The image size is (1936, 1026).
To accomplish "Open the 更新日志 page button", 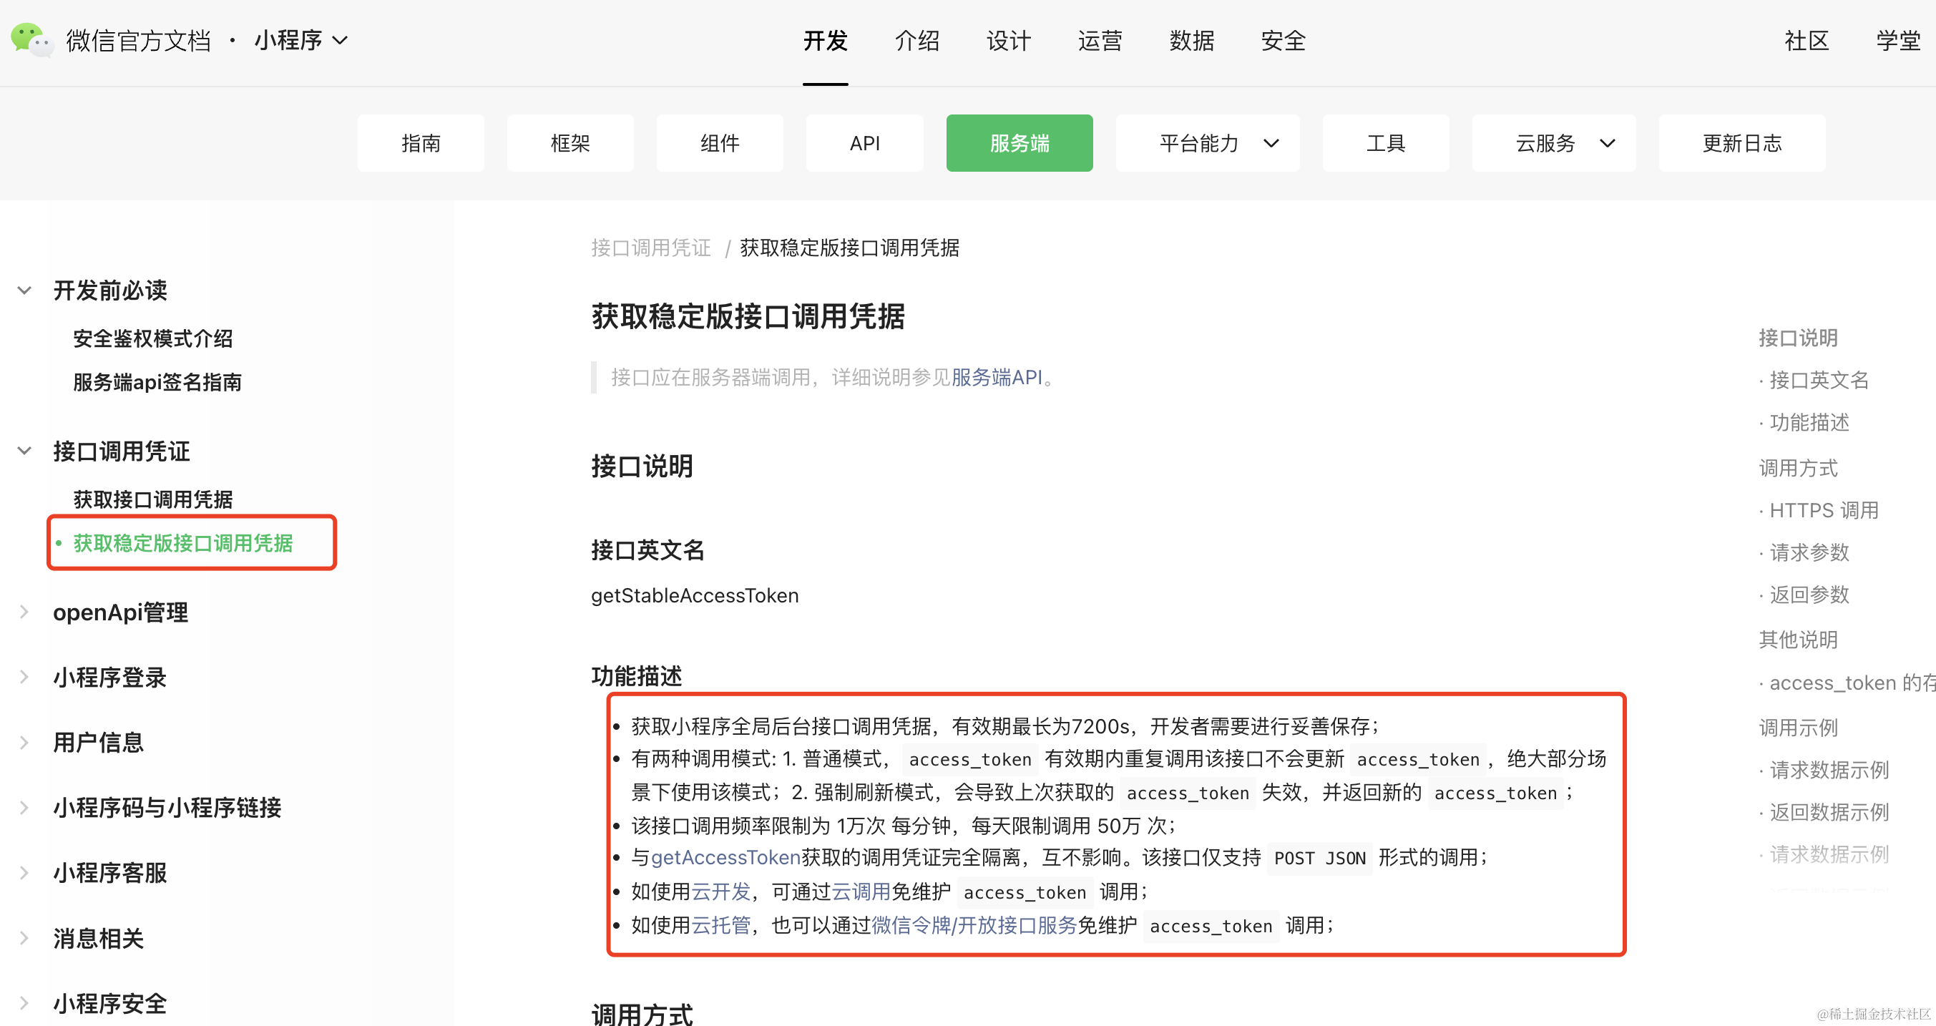I will [1741, 143].
